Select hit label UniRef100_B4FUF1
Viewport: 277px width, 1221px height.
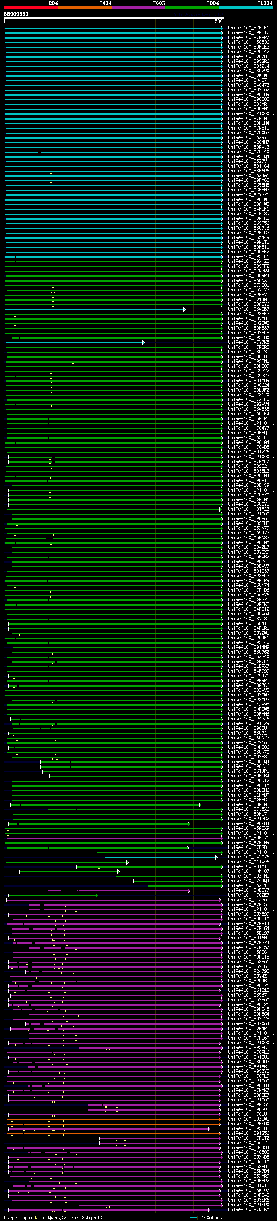248,209
